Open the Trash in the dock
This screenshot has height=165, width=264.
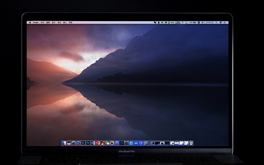[191, 143]
